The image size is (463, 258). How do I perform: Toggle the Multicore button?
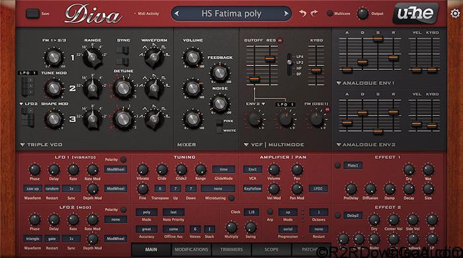(330, 14)
